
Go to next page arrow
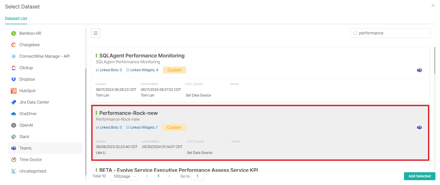pyautogui.click(x=169, y=176)
